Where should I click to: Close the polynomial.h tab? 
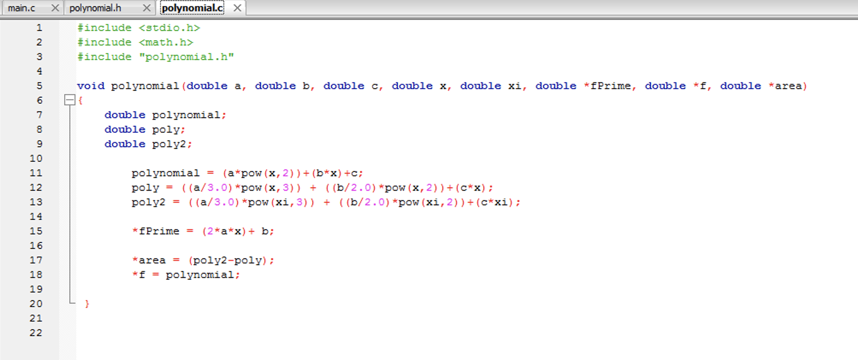(146, 8)
